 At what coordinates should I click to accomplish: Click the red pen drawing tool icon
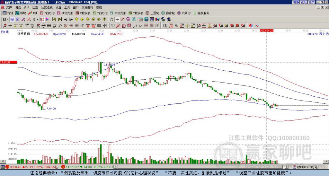coord(4,26)
